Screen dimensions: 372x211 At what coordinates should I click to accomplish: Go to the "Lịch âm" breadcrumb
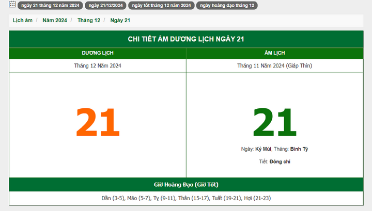pos(22,20)
